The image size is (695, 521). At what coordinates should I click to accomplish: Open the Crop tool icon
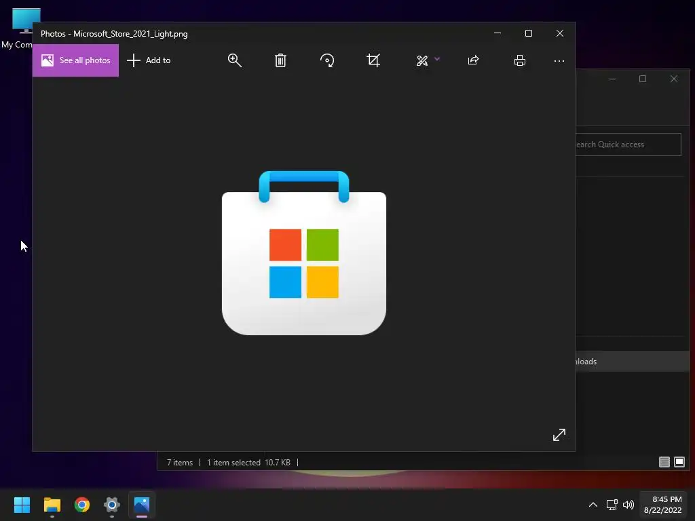pos(373,60)
